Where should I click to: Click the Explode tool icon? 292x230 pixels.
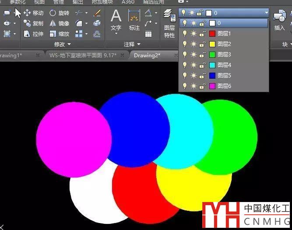[97, 24]
